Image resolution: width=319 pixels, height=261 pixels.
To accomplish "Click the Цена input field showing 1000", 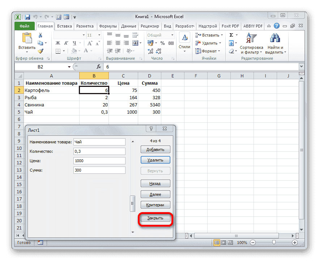I will pyautogui.click(x=98, y=160).
